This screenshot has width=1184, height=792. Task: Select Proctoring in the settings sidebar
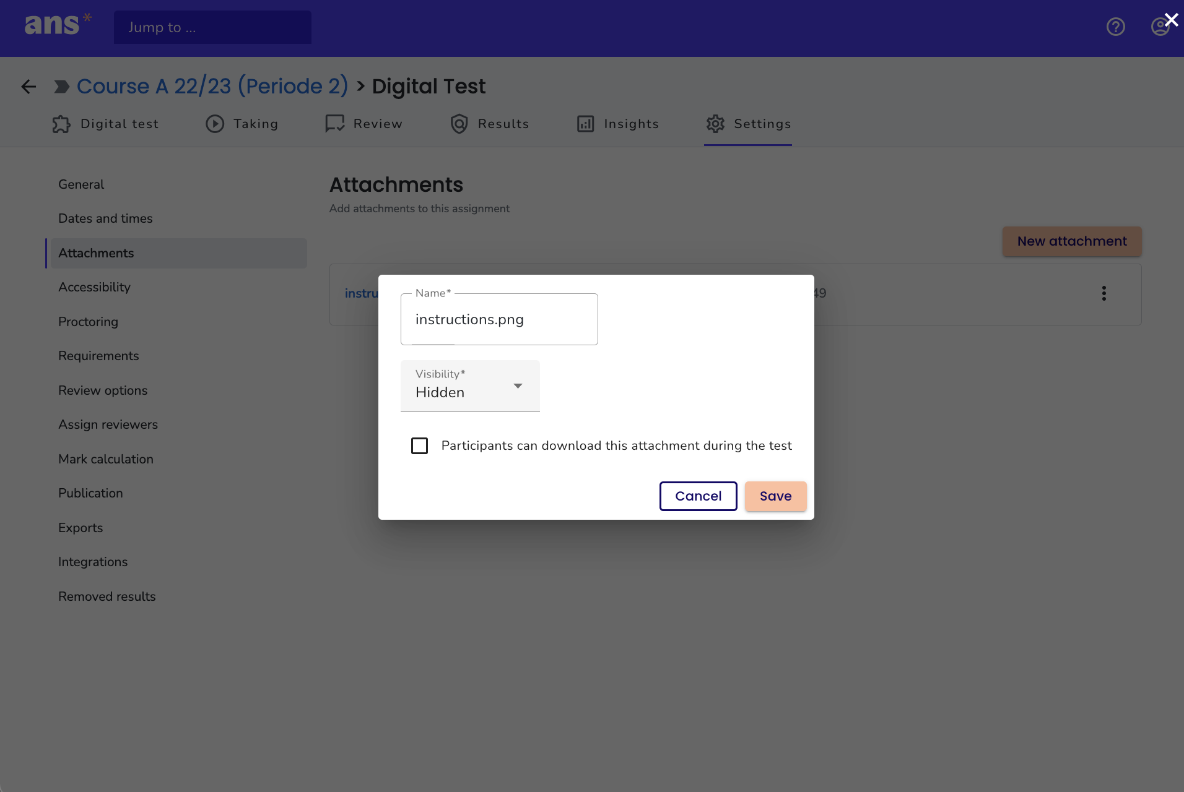pyautogui.click(x=88, y=322)
